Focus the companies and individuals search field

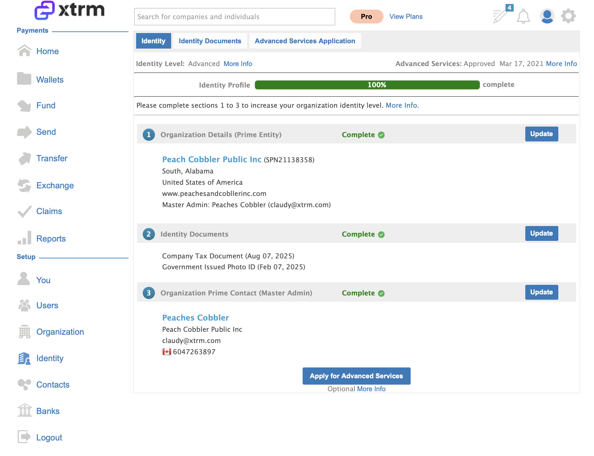pyautogui.click(x=235, y=17)
